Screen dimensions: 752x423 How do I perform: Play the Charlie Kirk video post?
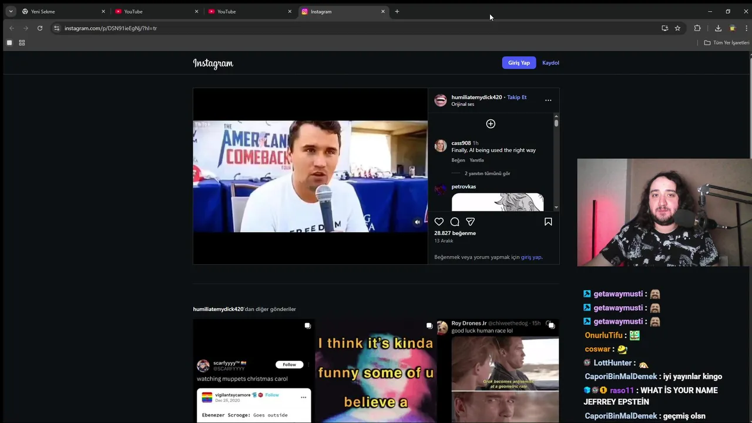tap(310, 176)
